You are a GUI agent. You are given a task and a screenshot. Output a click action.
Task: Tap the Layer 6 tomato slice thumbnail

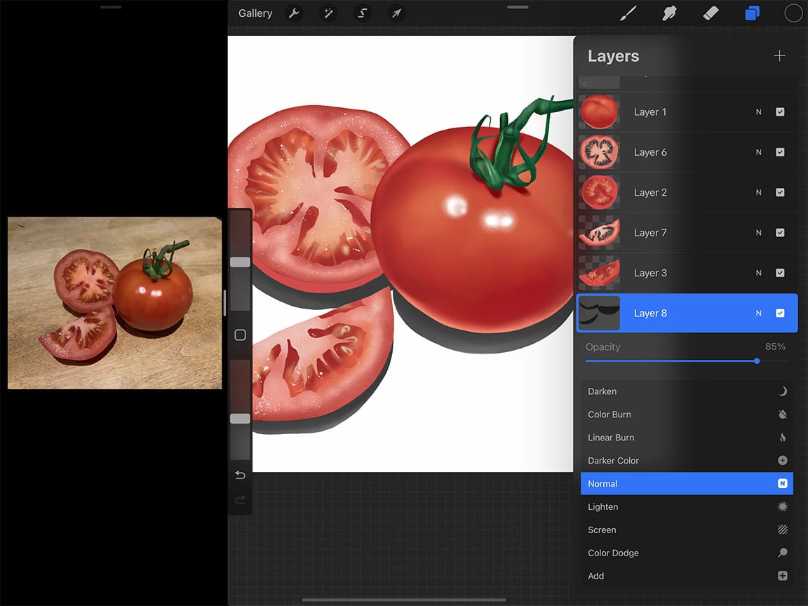click(x=598, y=152)
